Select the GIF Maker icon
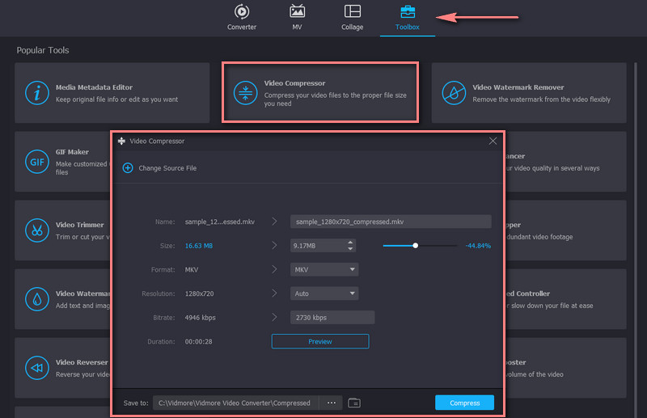Image resolution: width=647 pixels, height=418 pixels. 37,161
